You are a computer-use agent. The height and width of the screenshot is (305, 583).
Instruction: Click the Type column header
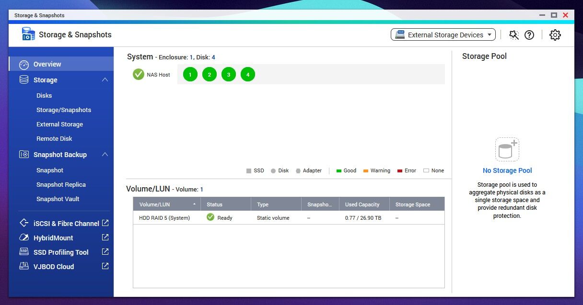click(x=276, y=204)
